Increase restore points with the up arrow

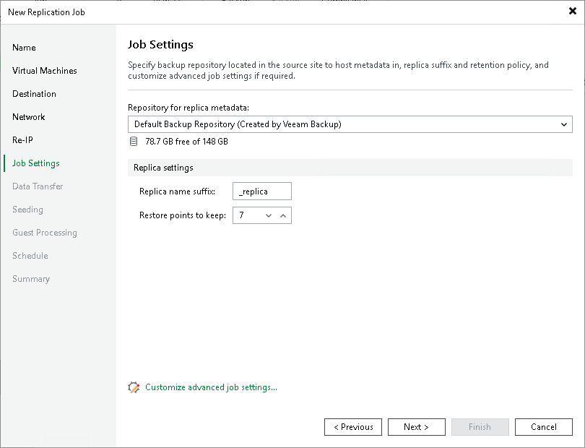[x=283, y=215]
